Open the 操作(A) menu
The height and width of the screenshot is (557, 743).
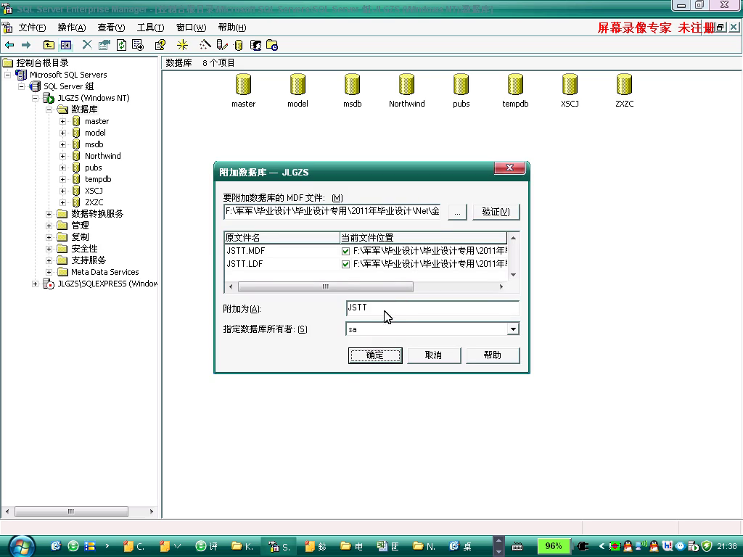click(x=72, y=28)
